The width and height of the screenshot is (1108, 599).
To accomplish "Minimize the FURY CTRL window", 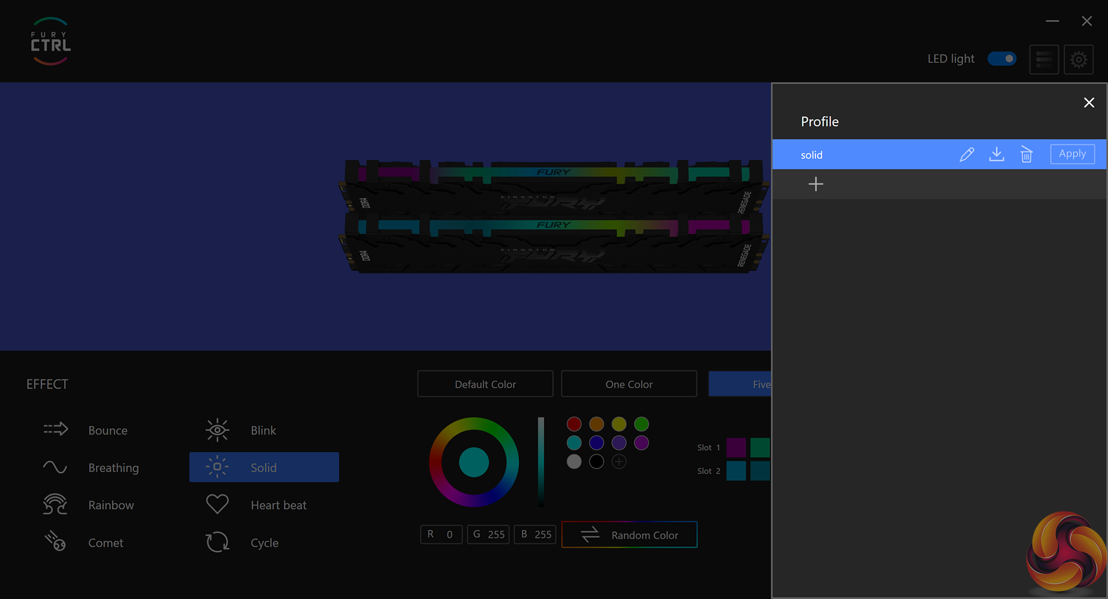I will [x=1052, y=21].
